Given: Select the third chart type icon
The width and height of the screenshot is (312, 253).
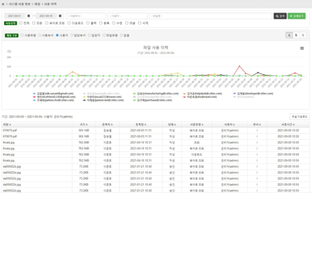Looking at the screenshot, I should tap(303, 35).
